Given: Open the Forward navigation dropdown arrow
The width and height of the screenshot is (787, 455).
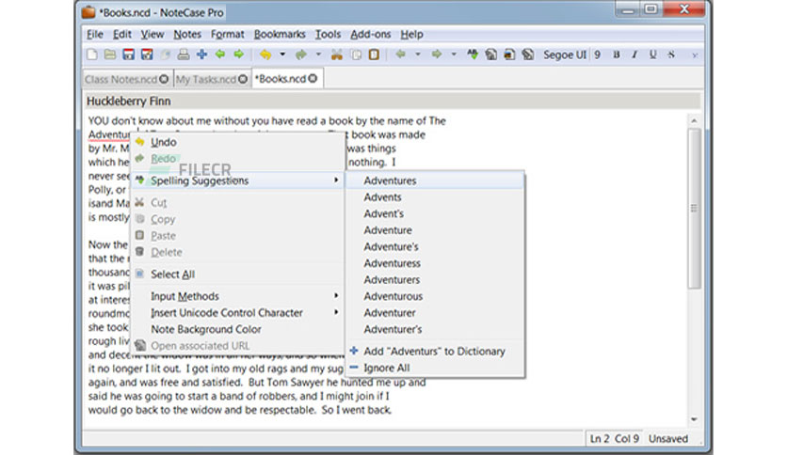Looking at the screenshot, I should coord(454,55).
